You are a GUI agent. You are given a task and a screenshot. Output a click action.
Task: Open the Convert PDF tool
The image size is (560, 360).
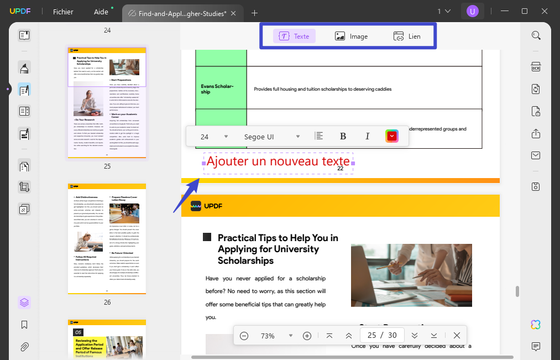tap(536, 89)
